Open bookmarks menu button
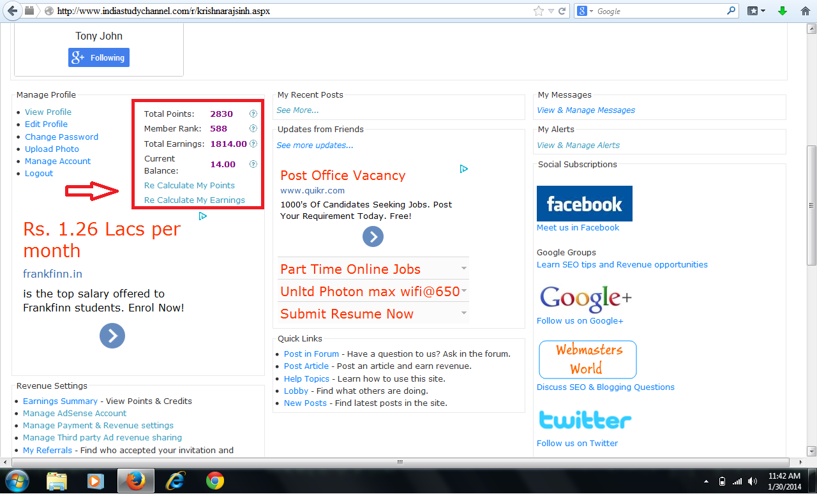Viewport: 817px width, 494px height. click(x=756, y=11)
